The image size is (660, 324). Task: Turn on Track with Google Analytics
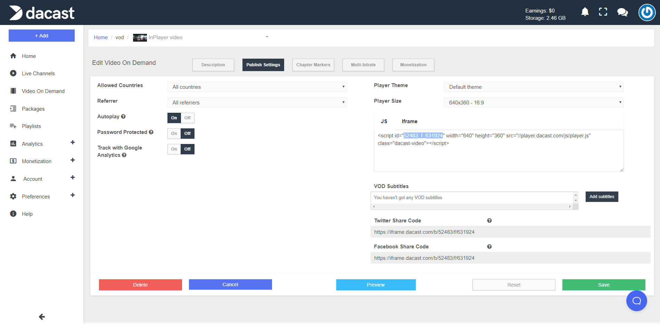click(x=174, y=149)
